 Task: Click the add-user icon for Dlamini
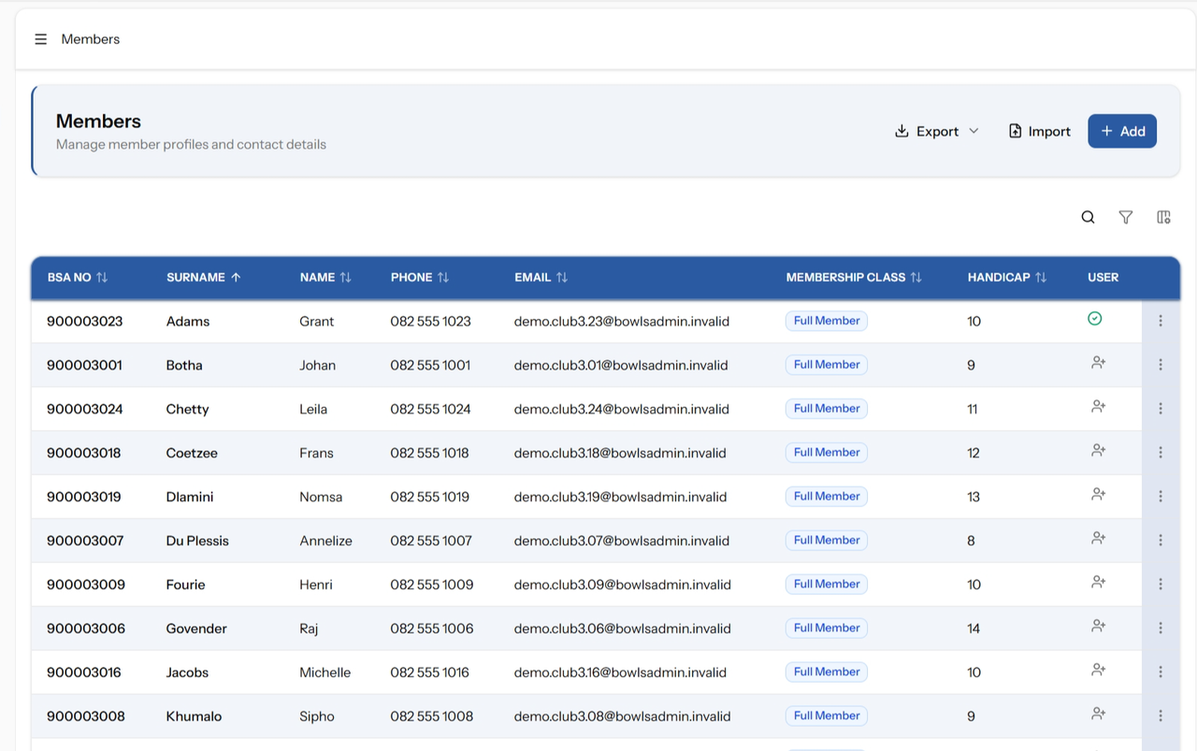tap(1099, 495)
